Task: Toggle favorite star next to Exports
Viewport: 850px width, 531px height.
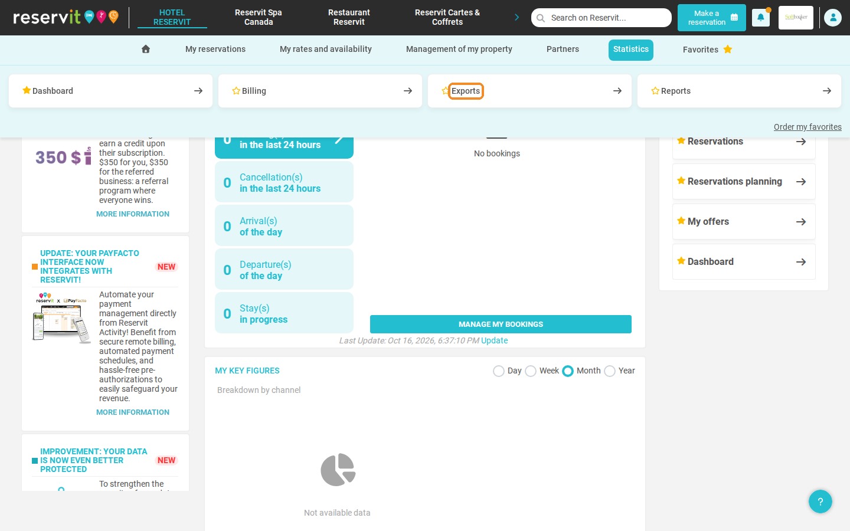Action: click(446, 91)
